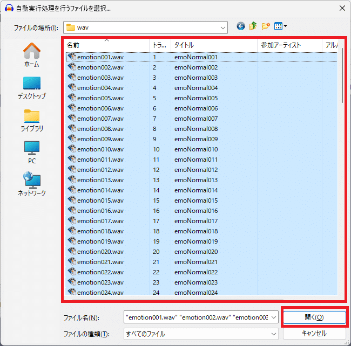Sort by the 参加アーティスト column header
351x346 pixels.
(289, 45)
